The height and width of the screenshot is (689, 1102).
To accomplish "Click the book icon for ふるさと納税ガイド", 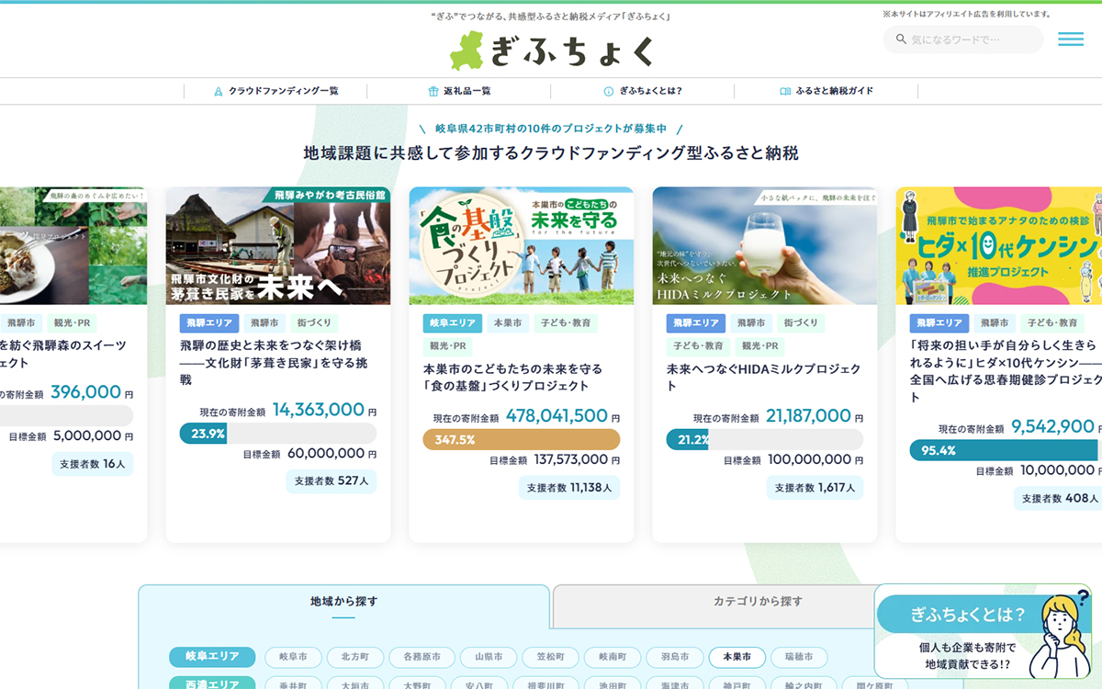I will point(785,91).
